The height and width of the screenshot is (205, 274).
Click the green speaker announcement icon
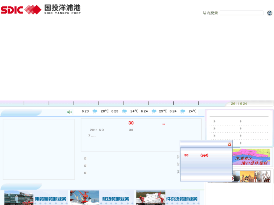pyautogui.click(x=69, y=112)
